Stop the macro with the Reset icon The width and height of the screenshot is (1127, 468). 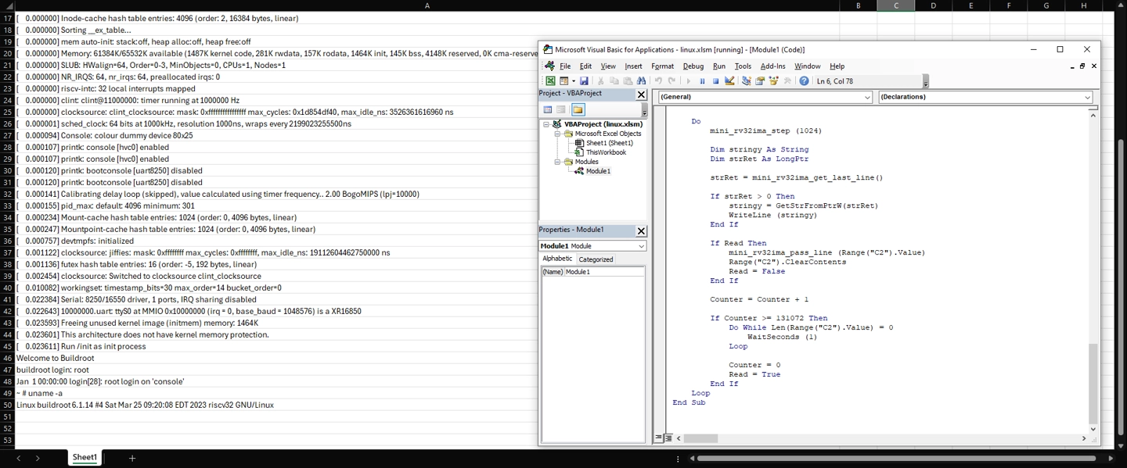(x=715, y=81)
